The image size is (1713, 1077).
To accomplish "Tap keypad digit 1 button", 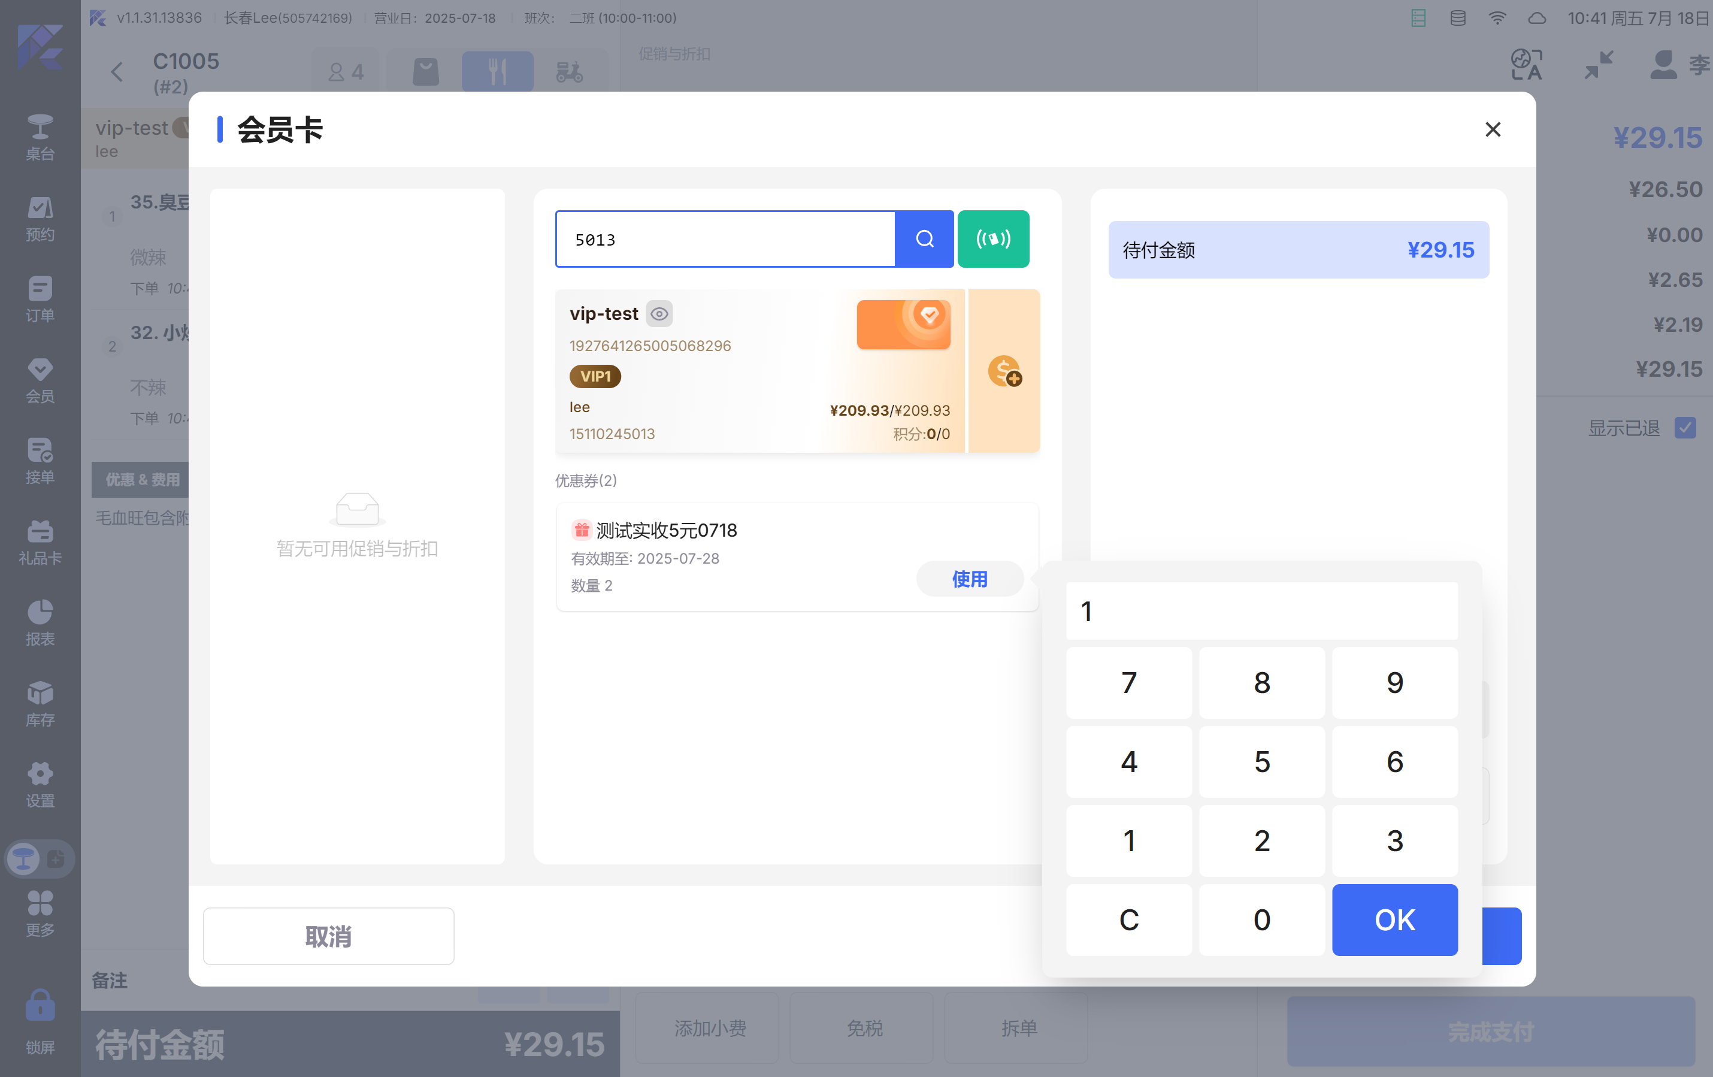I will pyautogui.click(x=1129, y=841).
